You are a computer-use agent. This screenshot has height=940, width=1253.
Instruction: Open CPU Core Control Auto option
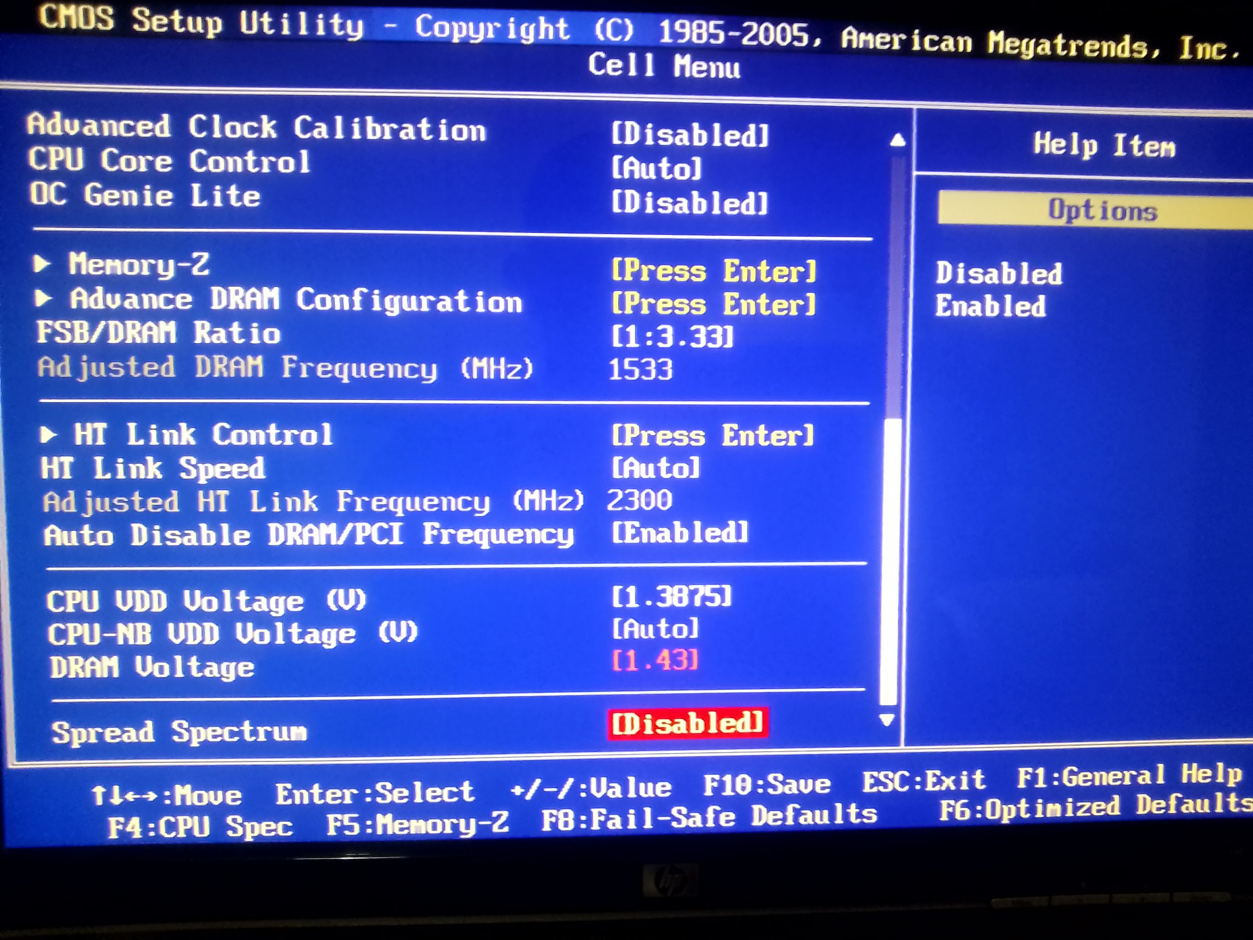coord(656,168)
